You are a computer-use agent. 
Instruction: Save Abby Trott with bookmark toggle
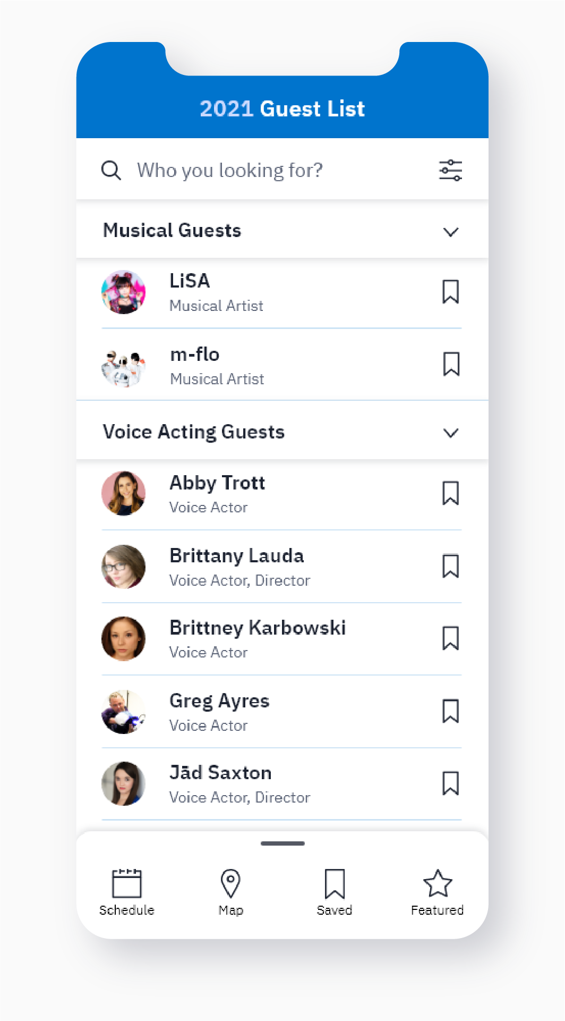coord(451,493)
